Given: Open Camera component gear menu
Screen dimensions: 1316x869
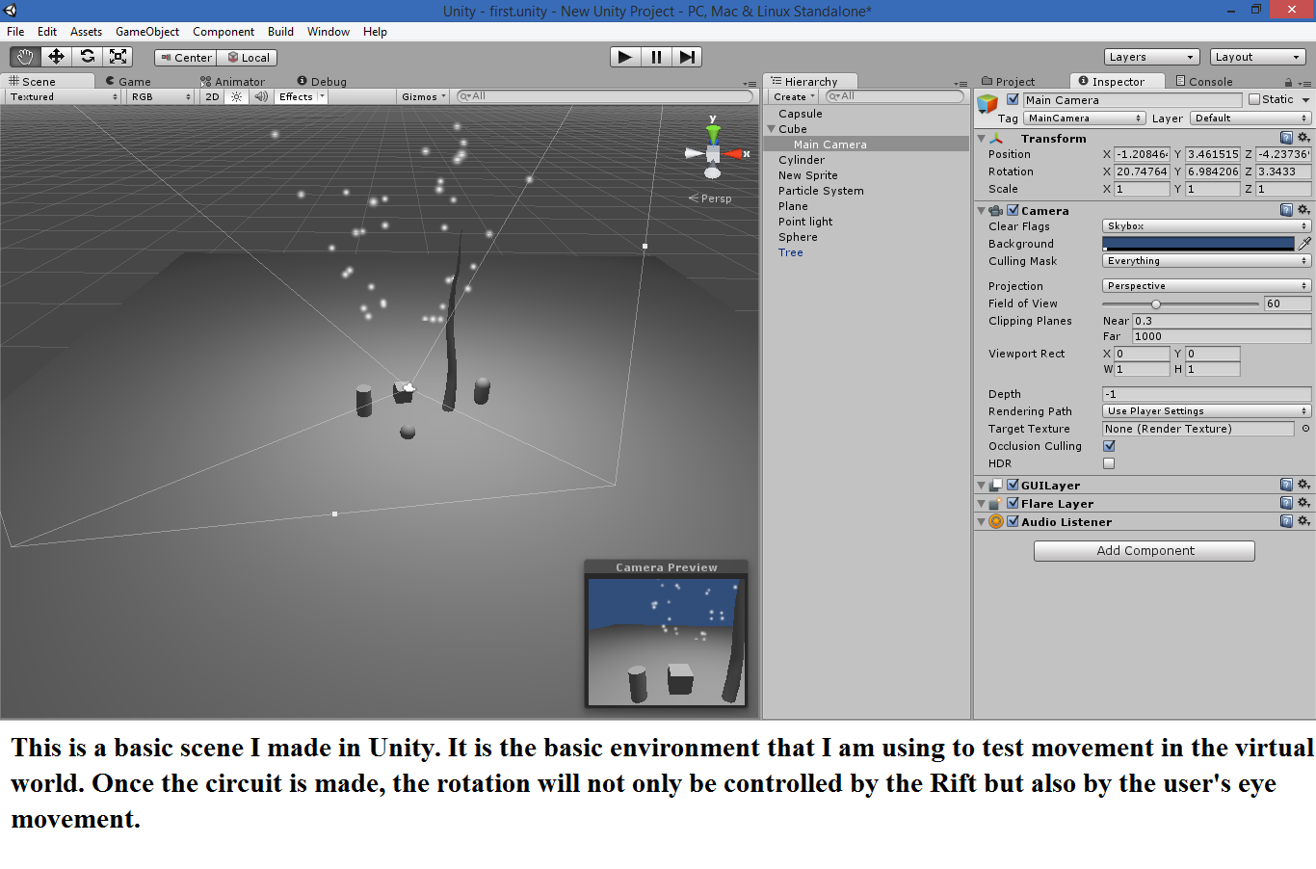Looking at the screenshot, I should point(1303,210).
